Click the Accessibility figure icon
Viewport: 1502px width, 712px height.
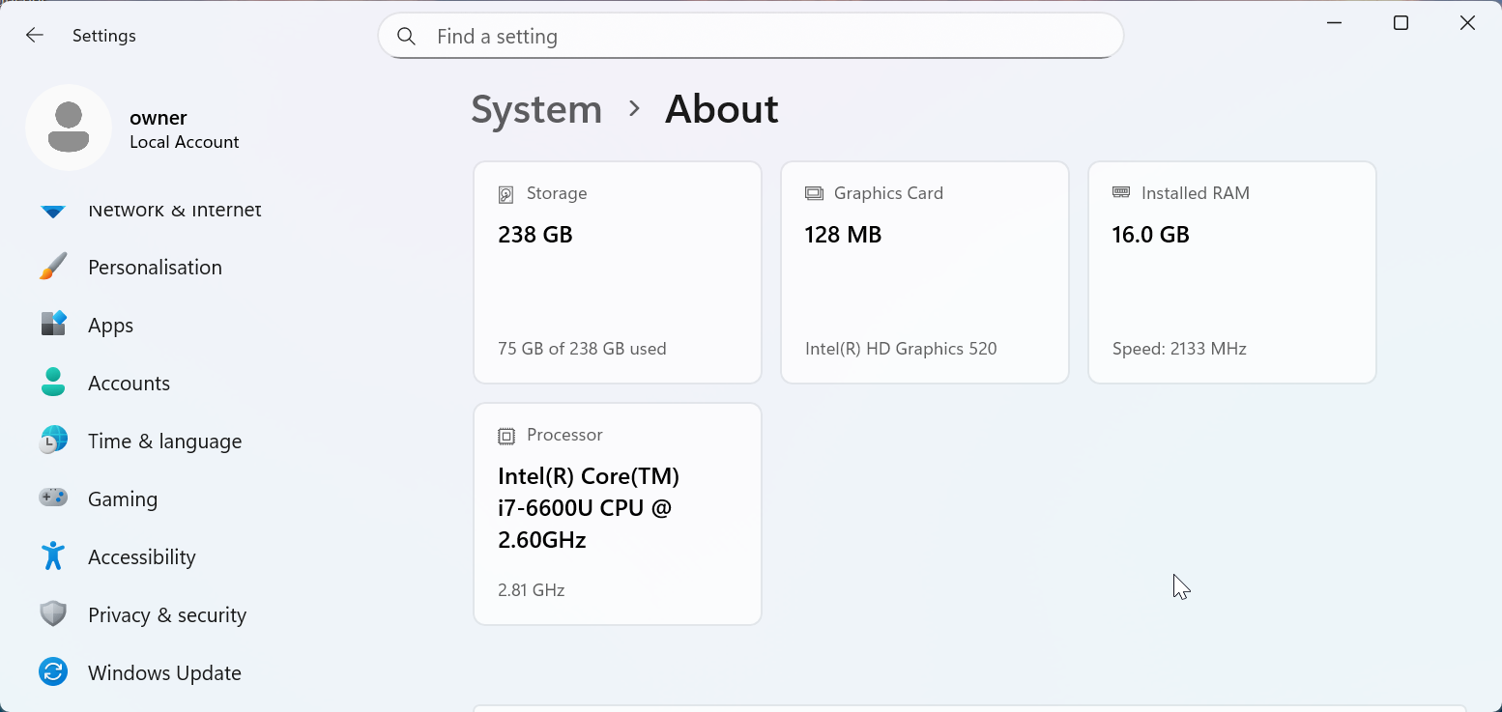[53, 556]
